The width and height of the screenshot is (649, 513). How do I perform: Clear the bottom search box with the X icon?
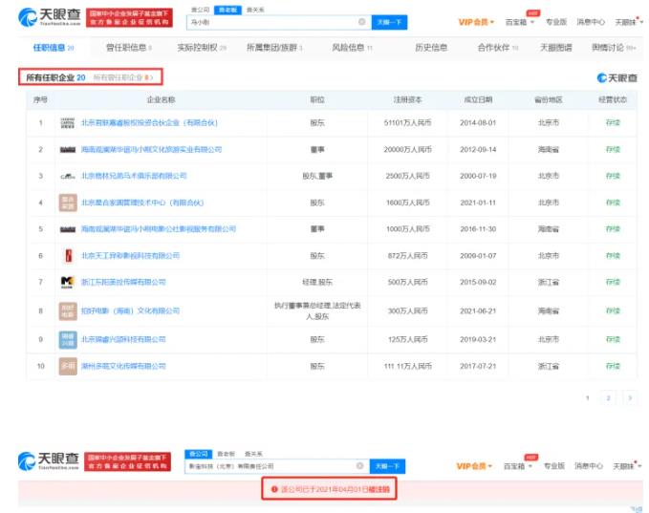point(359,466)
